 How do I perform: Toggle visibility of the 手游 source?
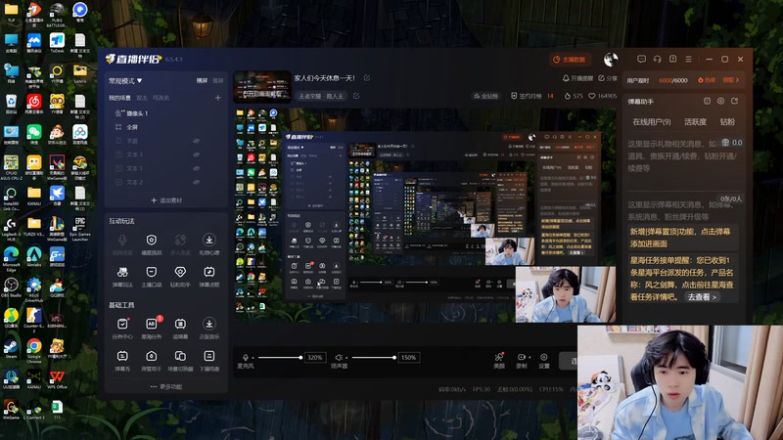click(197, 141)
